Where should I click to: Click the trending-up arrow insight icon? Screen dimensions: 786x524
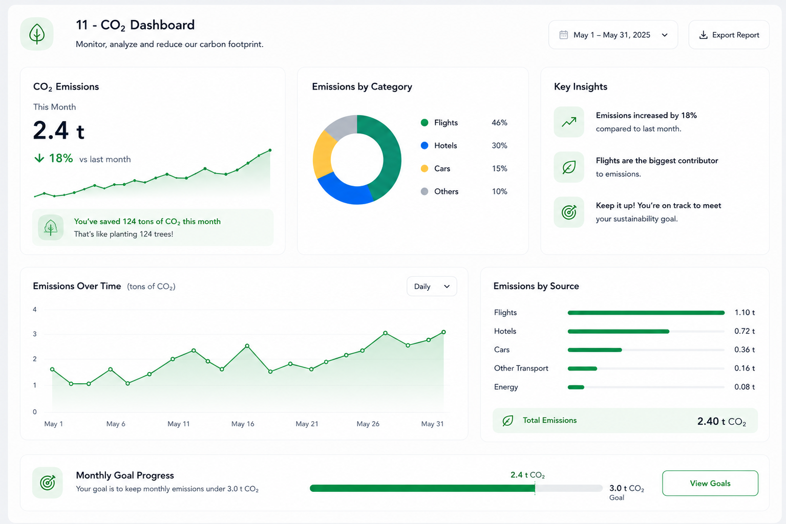click(x=569, y=122)
